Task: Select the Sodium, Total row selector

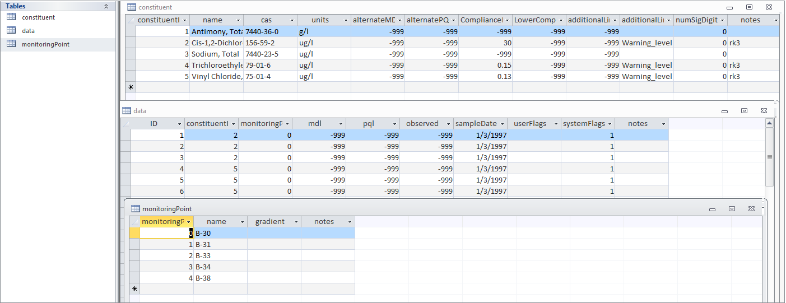Action: point(131,54)
